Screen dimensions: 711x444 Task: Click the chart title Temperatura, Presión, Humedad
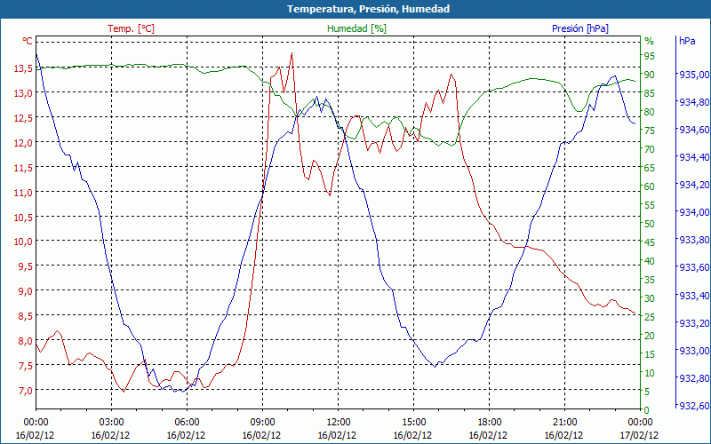pos(368,9)
